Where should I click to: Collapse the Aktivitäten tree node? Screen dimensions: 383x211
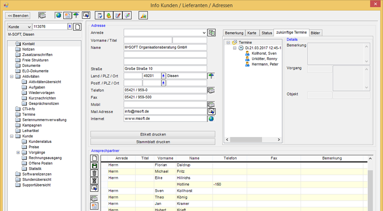pos(12,77)
